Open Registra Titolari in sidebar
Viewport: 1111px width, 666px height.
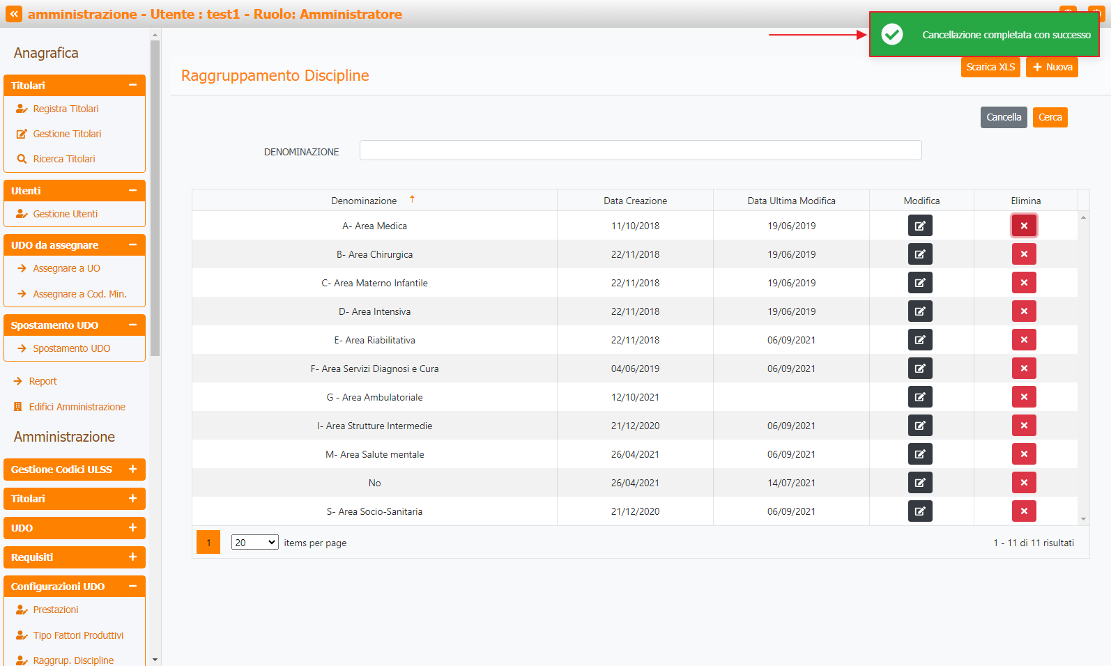[66, 109]
